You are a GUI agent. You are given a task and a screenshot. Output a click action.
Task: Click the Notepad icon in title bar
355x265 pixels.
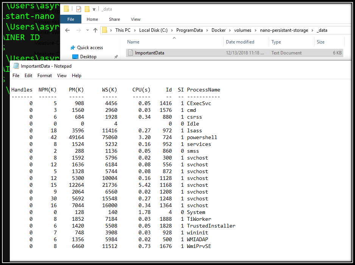click(x=16, y=66)
